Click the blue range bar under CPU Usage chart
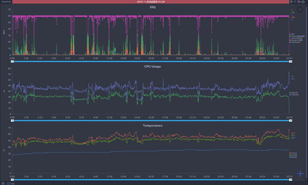Image resolution: width=308 pixels, height=185 pixels. tap(151, 121)
